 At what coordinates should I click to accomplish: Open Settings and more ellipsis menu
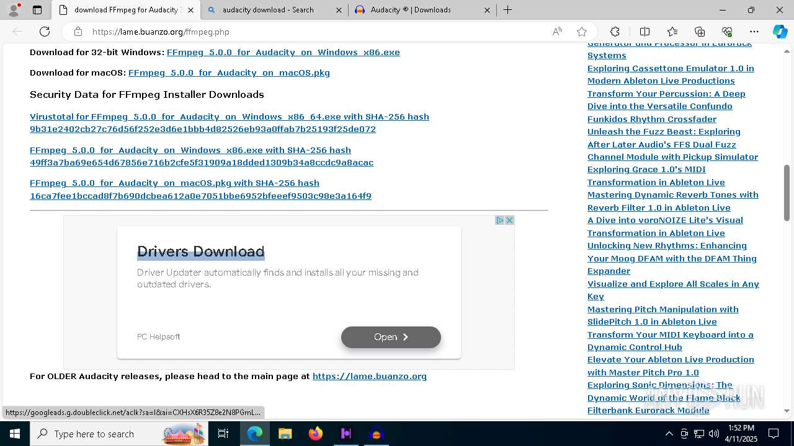click(754, 32)
